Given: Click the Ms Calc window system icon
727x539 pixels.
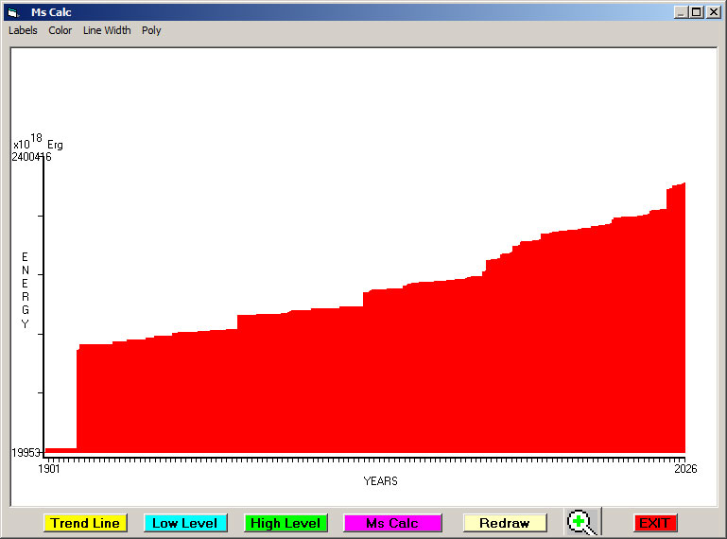Looking at the screenshot, I should [x=13, y=12].
